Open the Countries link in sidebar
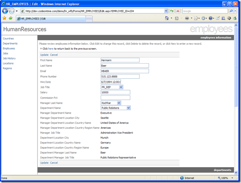The height and width of the screenshot is (183, 241). [8, 39]
